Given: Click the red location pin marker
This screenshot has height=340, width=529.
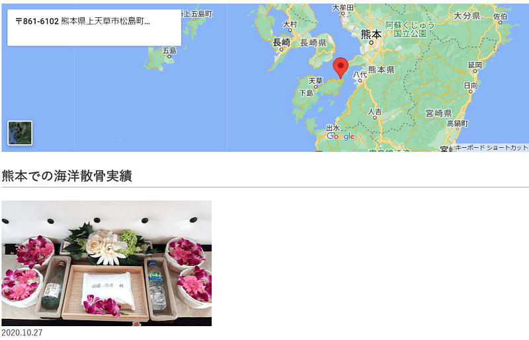Looking at the screenshot, I should pos(341,68).
